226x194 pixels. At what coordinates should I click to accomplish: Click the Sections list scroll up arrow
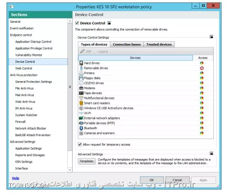coord(70,21)
